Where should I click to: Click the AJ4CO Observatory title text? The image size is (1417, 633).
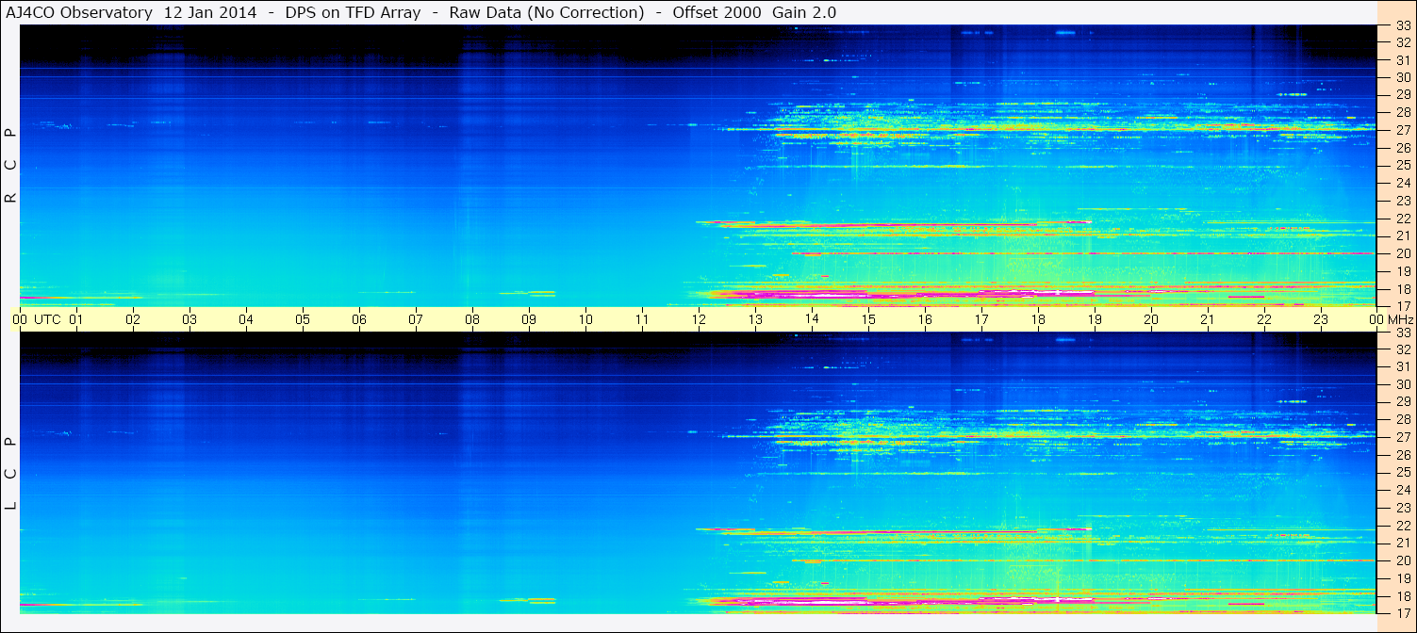click(79, 12)
